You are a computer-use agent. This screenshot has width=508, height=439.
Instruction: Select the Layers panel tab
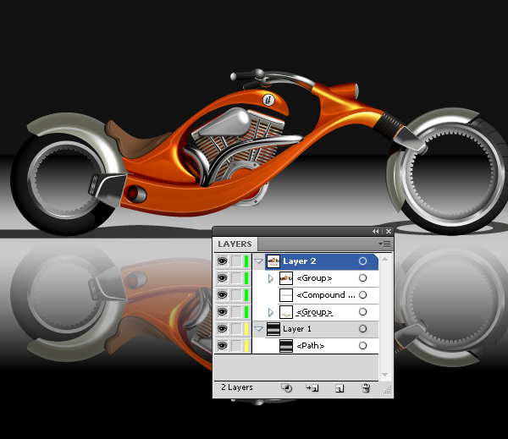click(235, 244)
